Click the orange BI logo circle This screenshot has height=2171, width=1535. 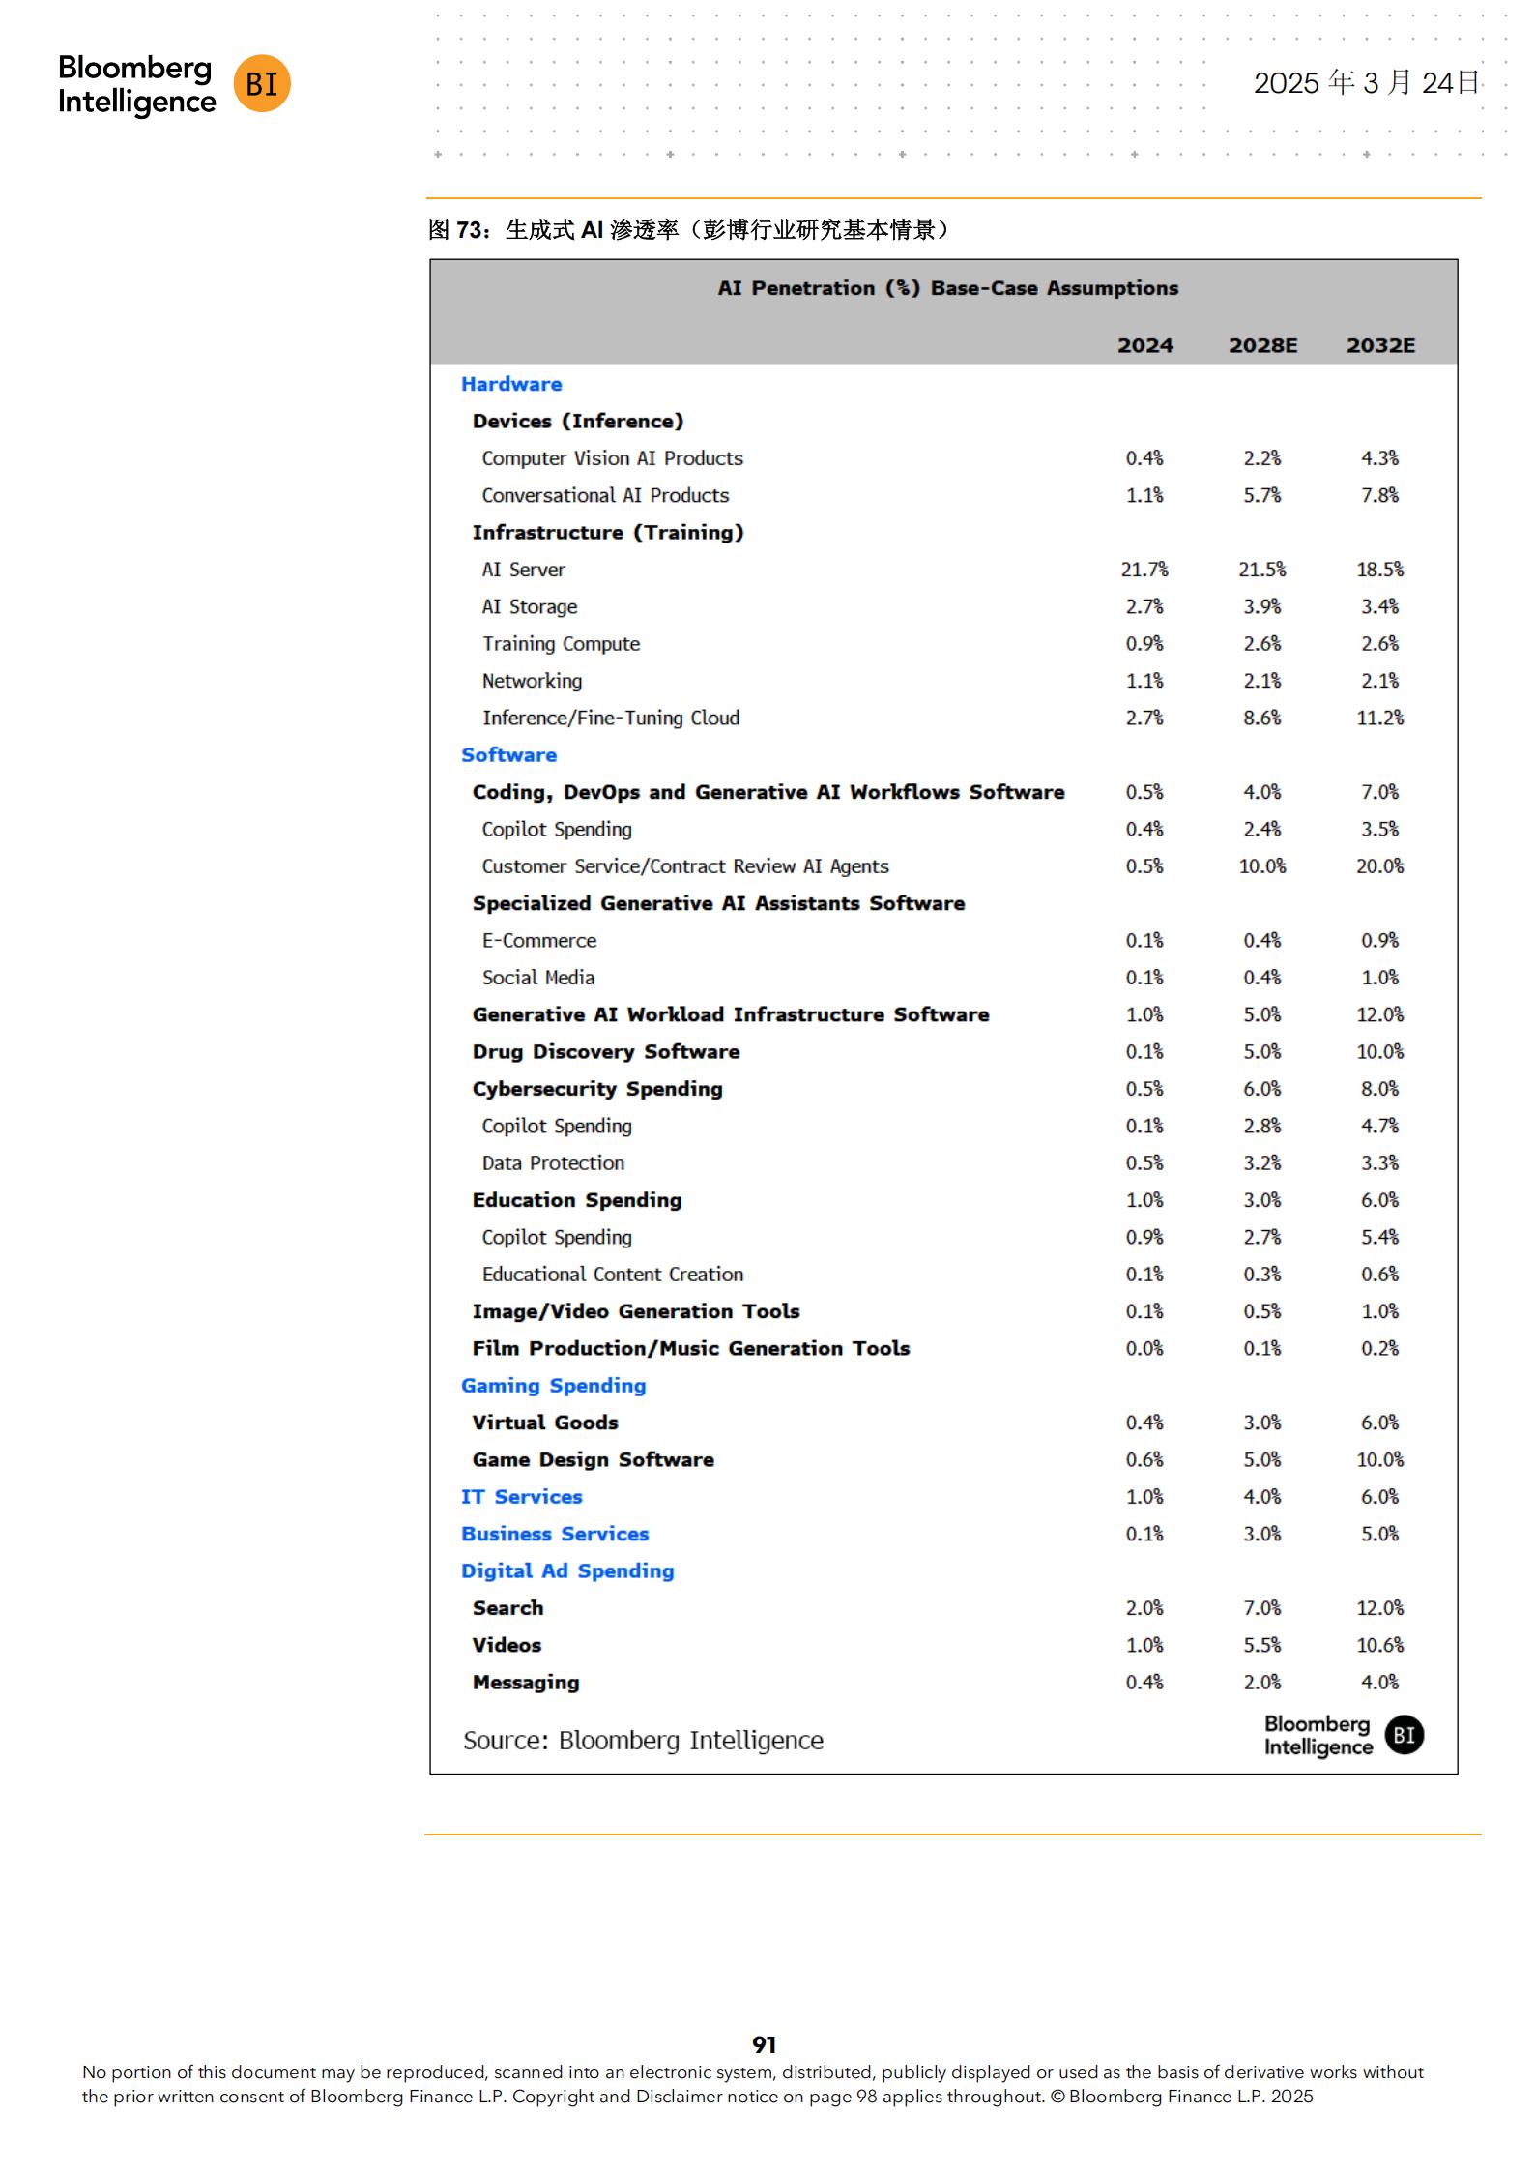pyautogui.click(x=262, y=84)
